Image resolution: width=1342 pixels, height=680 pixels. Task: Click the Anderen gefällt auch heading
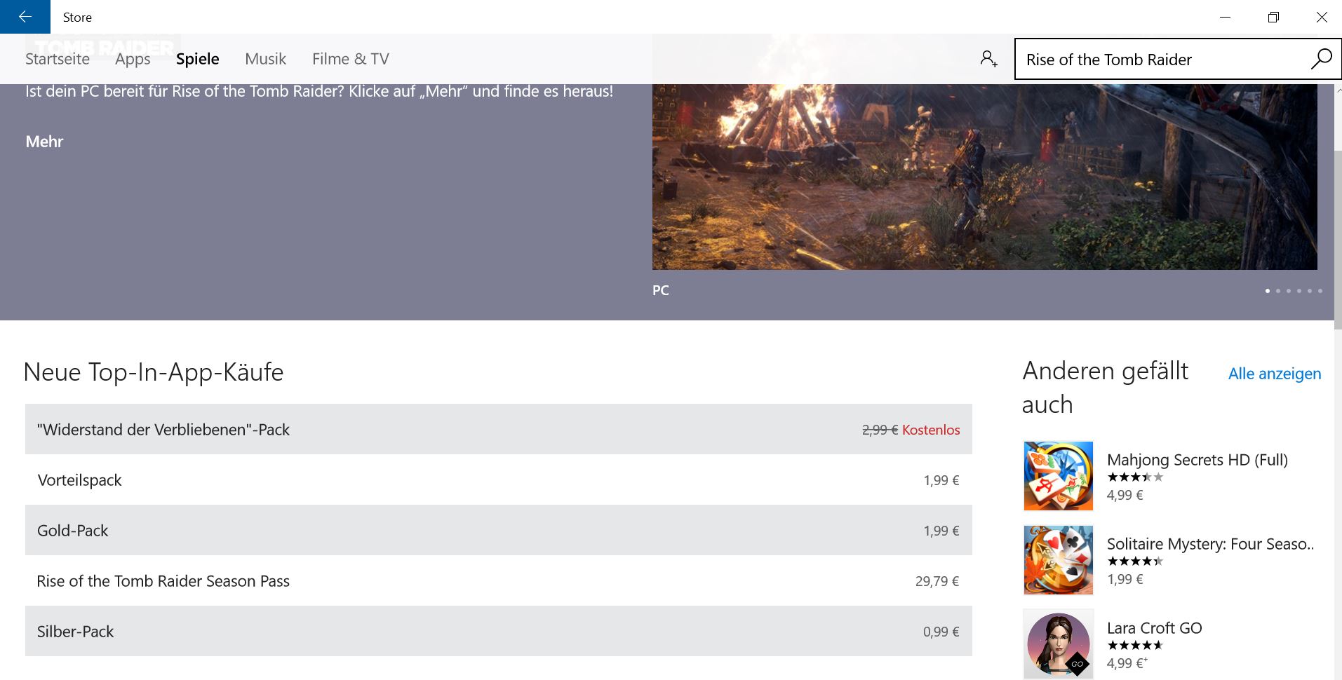[x=1105, y=387]
